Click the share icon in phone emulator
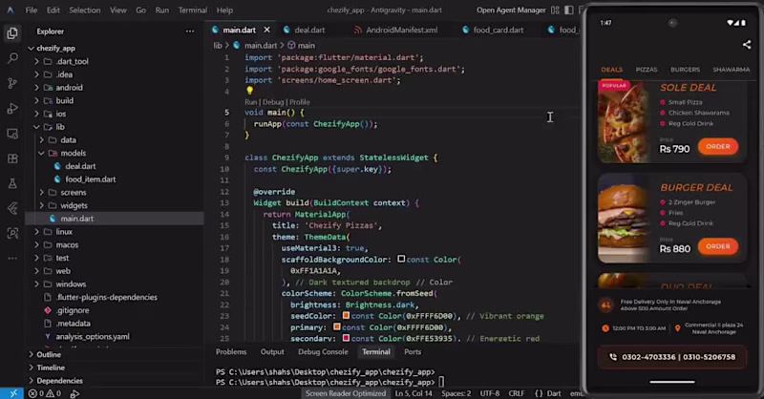Image resolution: width=764 pixels, height=399 pixels. (x=747, y=45)
